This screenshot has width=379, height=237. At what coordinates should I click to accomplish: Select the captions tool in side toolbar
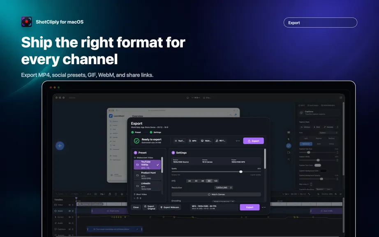[289, 146]
